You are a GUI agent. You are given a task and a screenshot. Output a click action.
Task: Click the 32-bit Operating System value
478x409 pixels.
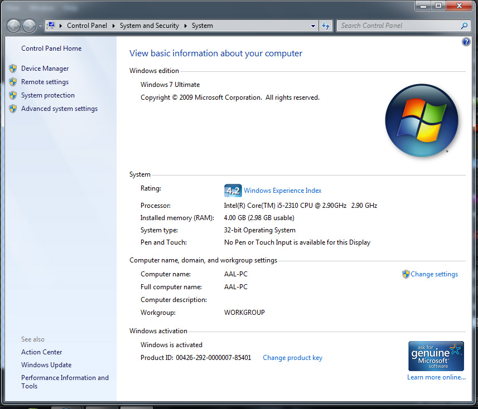tap(260, 230)
